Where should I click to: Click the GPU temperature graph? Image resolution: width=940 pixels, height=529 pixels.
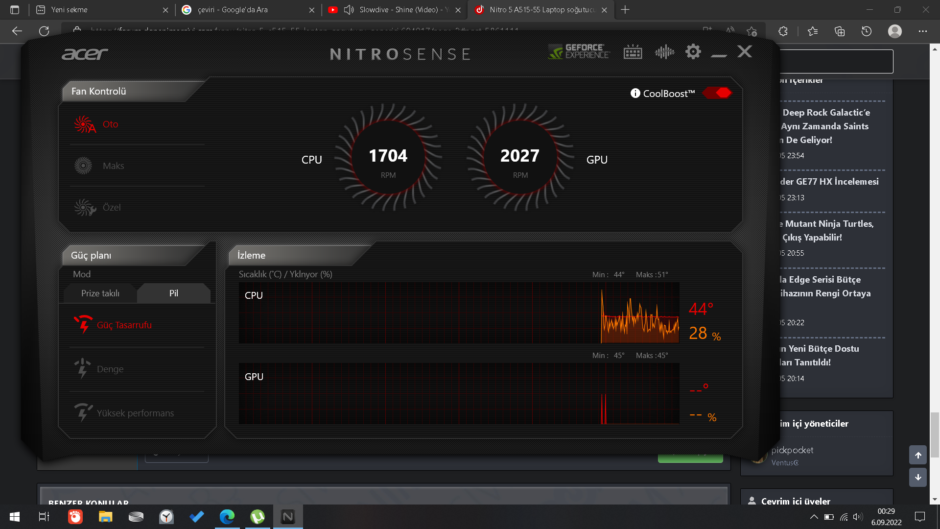click(x=459, y=393)
